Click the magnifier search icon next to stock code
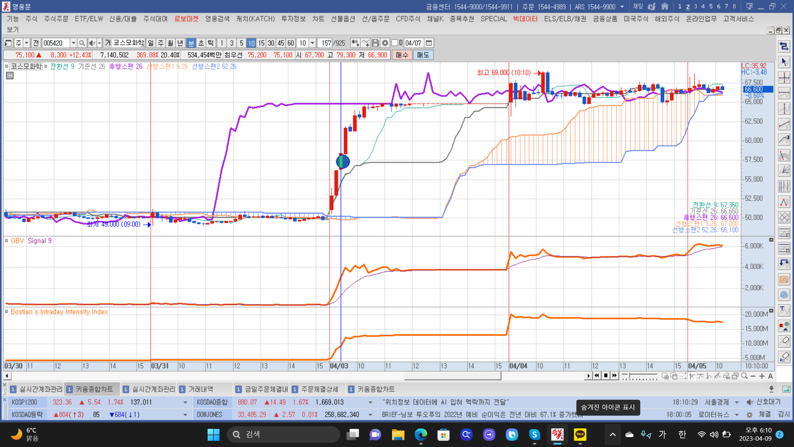The image size is (794, 447). pyautogui.click(x=82, y=43)
